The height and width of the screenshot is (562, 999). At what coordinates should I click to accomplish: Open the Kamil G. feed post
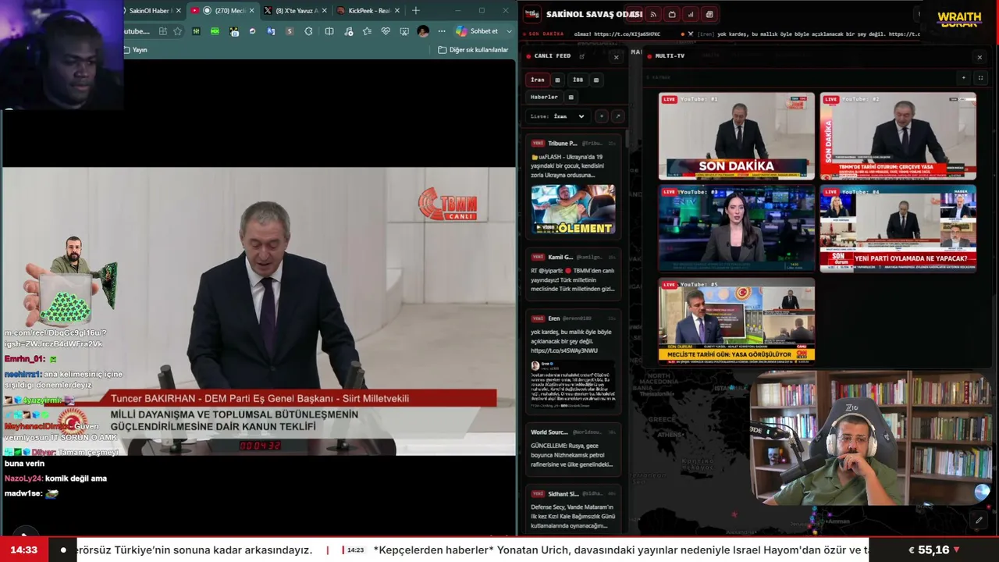coord(574,273)
